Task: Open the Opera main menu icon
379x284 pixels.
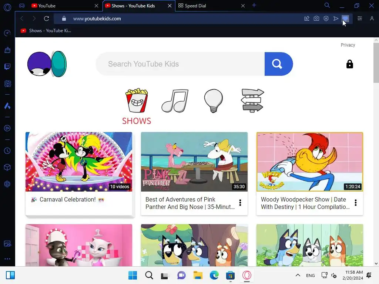Action: tap(7, 7)
